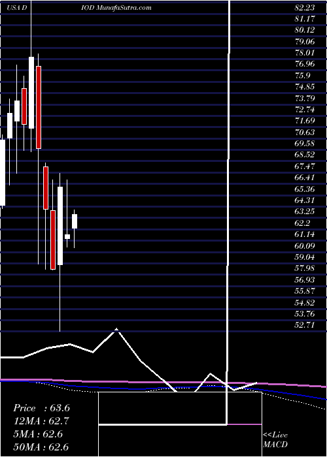The height and width of the screenshot is (457, 327).
Task: Click the 67.47 price axis label
Action: tap(304, 166)
